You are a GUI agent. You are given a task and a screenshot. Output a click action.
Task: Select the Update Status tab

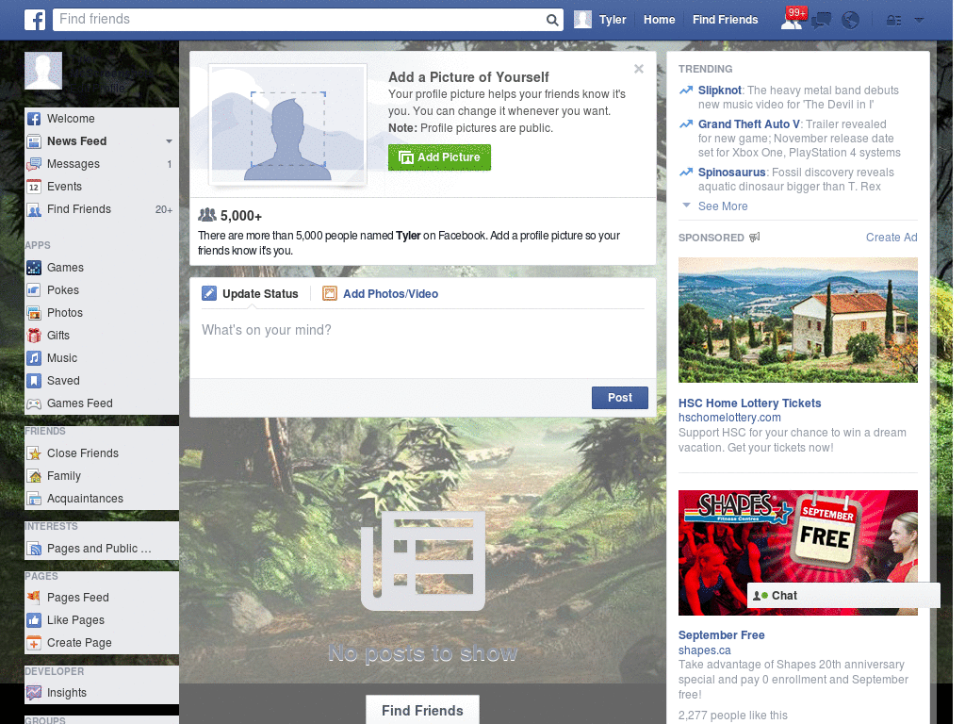[251, 294]
